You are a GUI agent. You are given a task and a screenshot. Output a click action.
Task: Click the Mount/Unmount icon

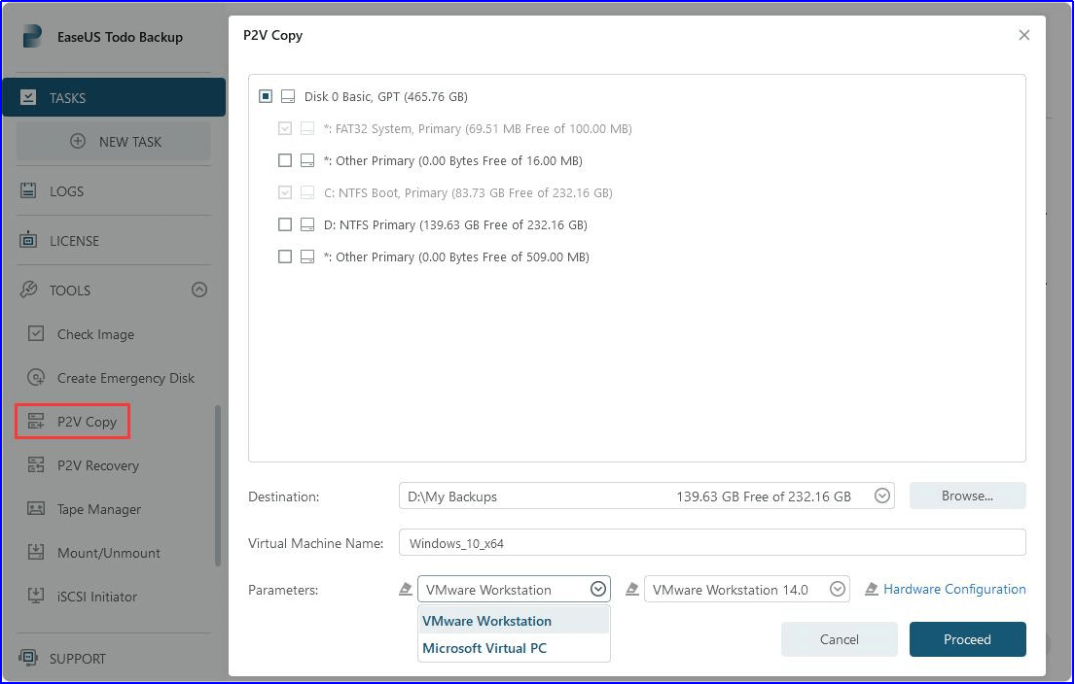[x=36, y=552]
